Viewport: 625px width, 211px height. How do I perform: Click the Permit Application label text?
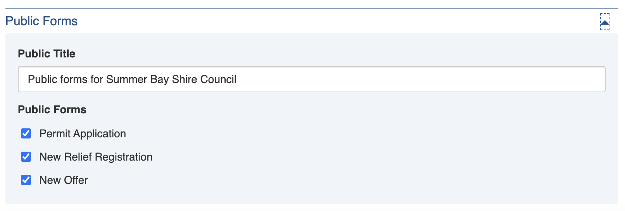[83, 134]
